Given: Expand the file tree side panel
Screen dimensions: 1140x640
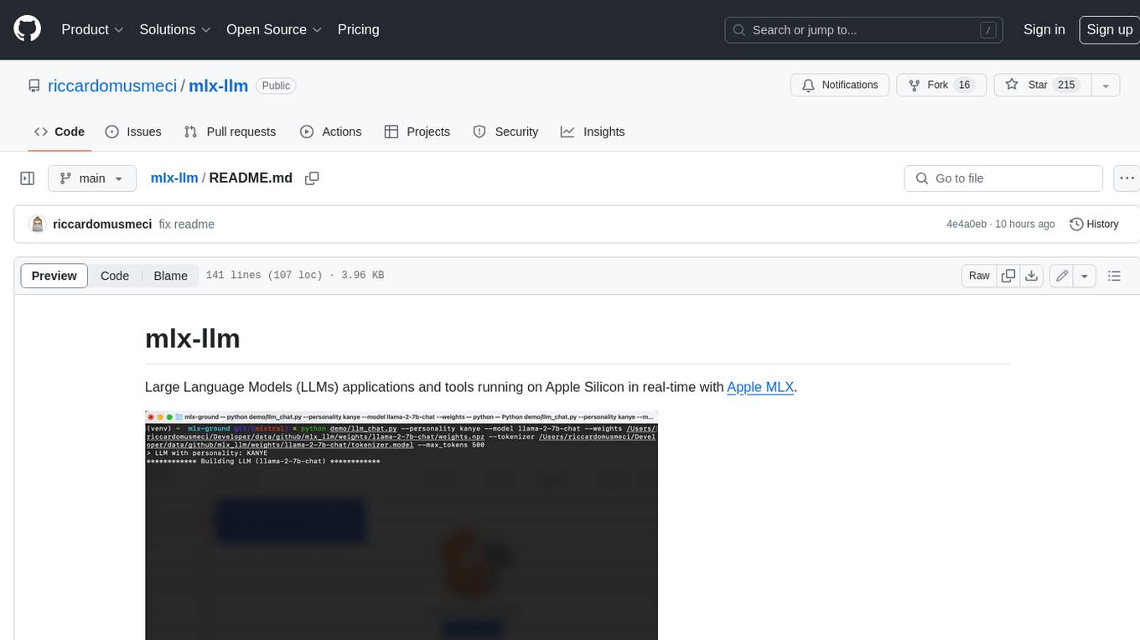Looking at the screenshot, I should 27,178.
